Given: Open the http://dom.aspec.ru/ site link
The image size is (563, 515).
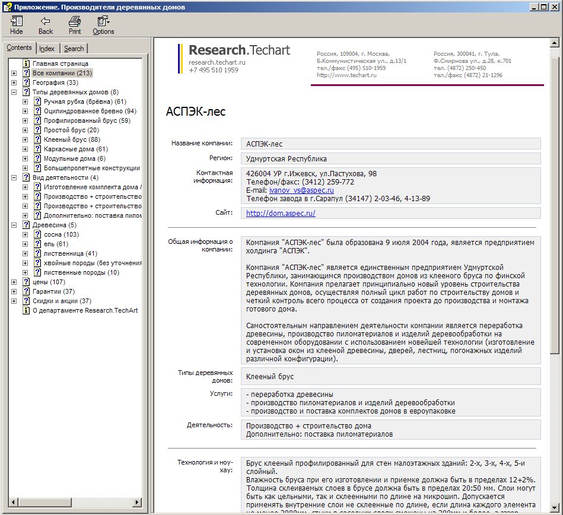Looking at the screenshot, I should tap(281, 214).
